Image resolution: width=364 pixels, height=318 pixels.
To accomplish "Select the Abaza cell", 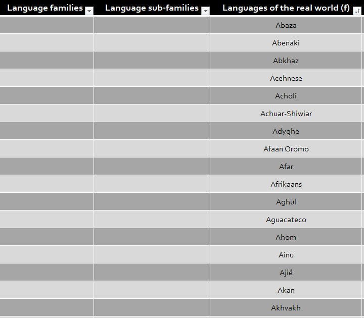I will pyautogui.click(x=286, y=25).
